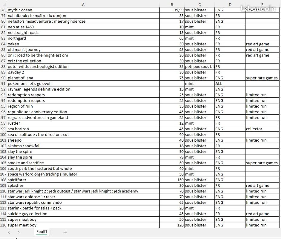Click 'star wars epidose 1 : racer' cell
Screen dimensions: 281x239
[x=83, y=197]
